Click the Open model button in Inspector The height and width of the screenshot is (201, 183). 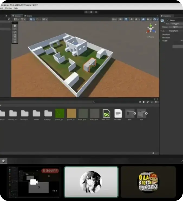(x=175, y=27)
